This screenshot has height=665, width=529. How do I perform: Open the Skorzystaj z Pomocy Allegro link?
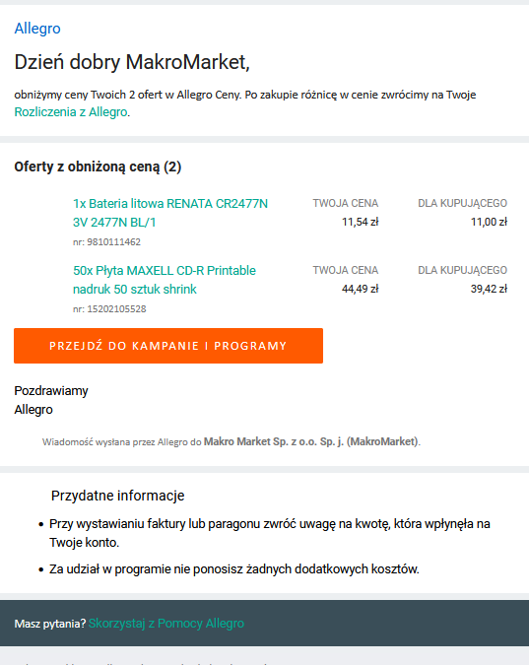(166, 624)
